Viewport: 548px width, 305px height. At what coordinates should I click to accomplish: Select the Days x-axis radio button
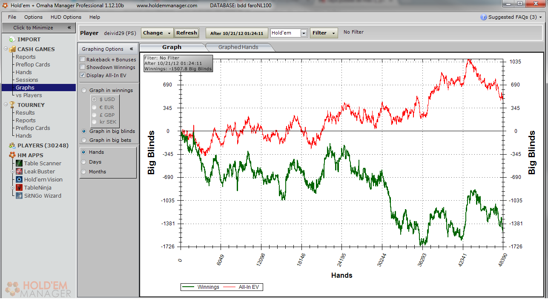click(83, 162)
